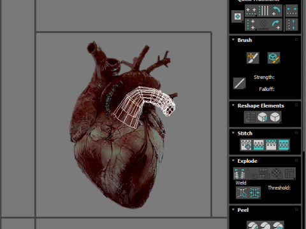The width and height of the screenshot is (306, 229).
Task: Click the Stitch rollout grip handle
Action: 296,133
